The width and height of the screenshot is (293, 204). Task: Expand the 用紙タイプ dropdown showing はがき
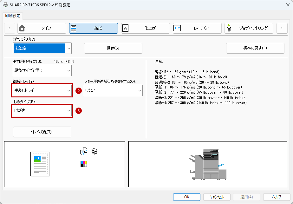click(x=42, y=111)
